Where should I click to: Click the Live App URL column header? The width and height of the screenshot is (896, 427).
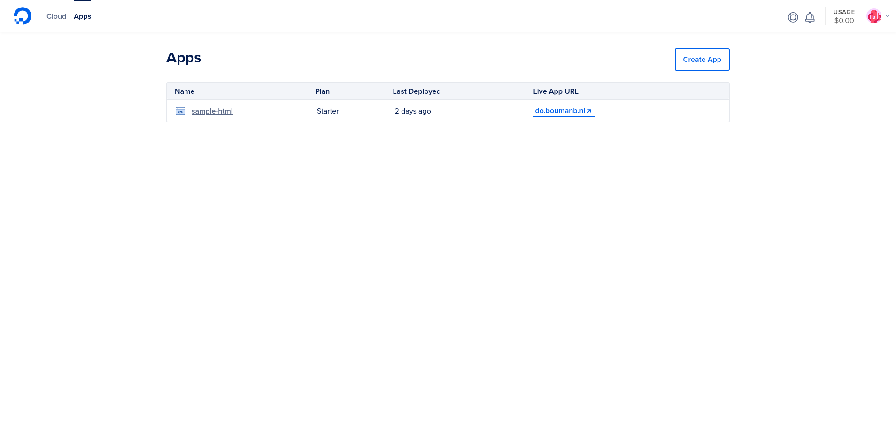pos(556,91)
